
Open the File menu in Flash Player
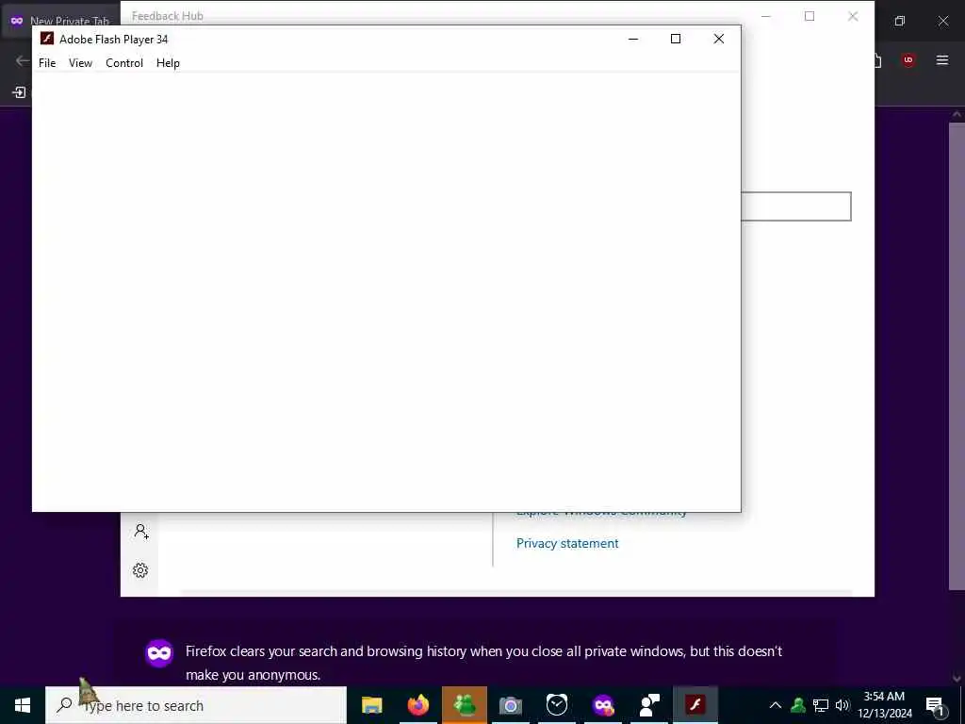point(47,63)
